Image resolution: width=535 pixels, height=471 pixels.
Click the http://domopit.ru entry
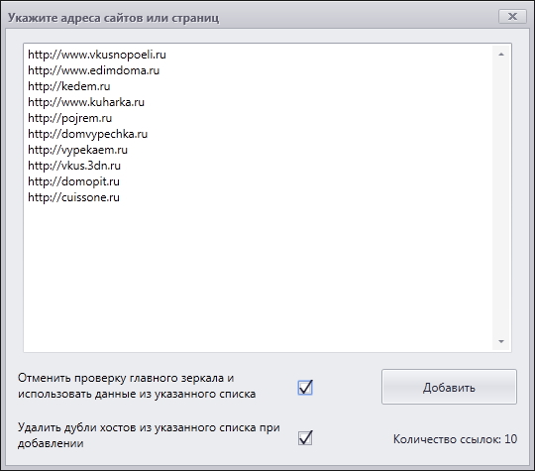click(x=73, y=181)
